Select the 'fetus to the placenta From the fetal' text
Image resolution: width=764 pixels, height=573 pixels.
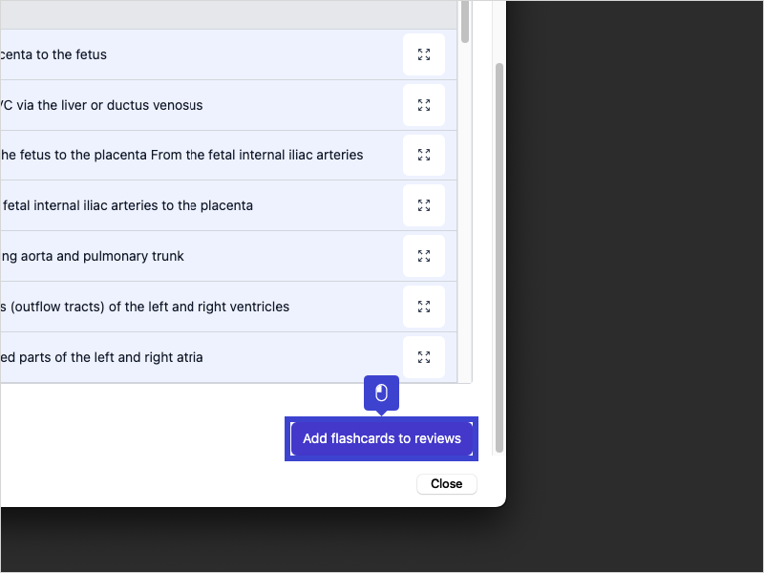(181, 155)
